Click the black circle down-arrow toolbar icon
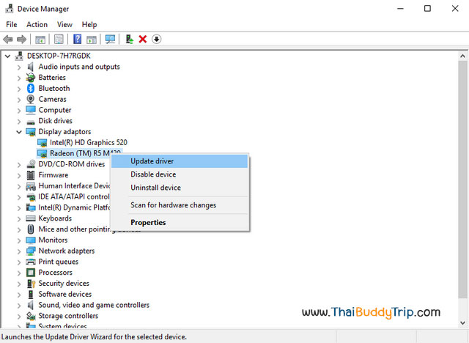 [x=156, y=39]
